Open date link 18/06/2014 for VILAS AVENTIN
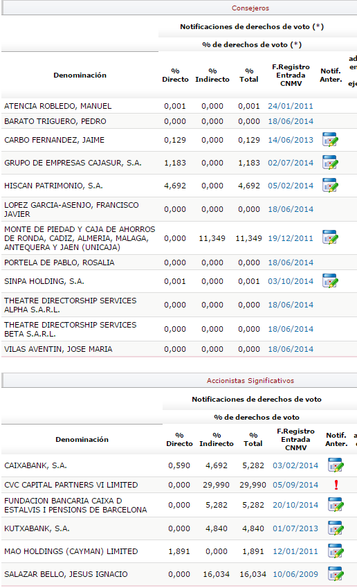This screenshot has height=588, width=357. click(x=291, y=350)
